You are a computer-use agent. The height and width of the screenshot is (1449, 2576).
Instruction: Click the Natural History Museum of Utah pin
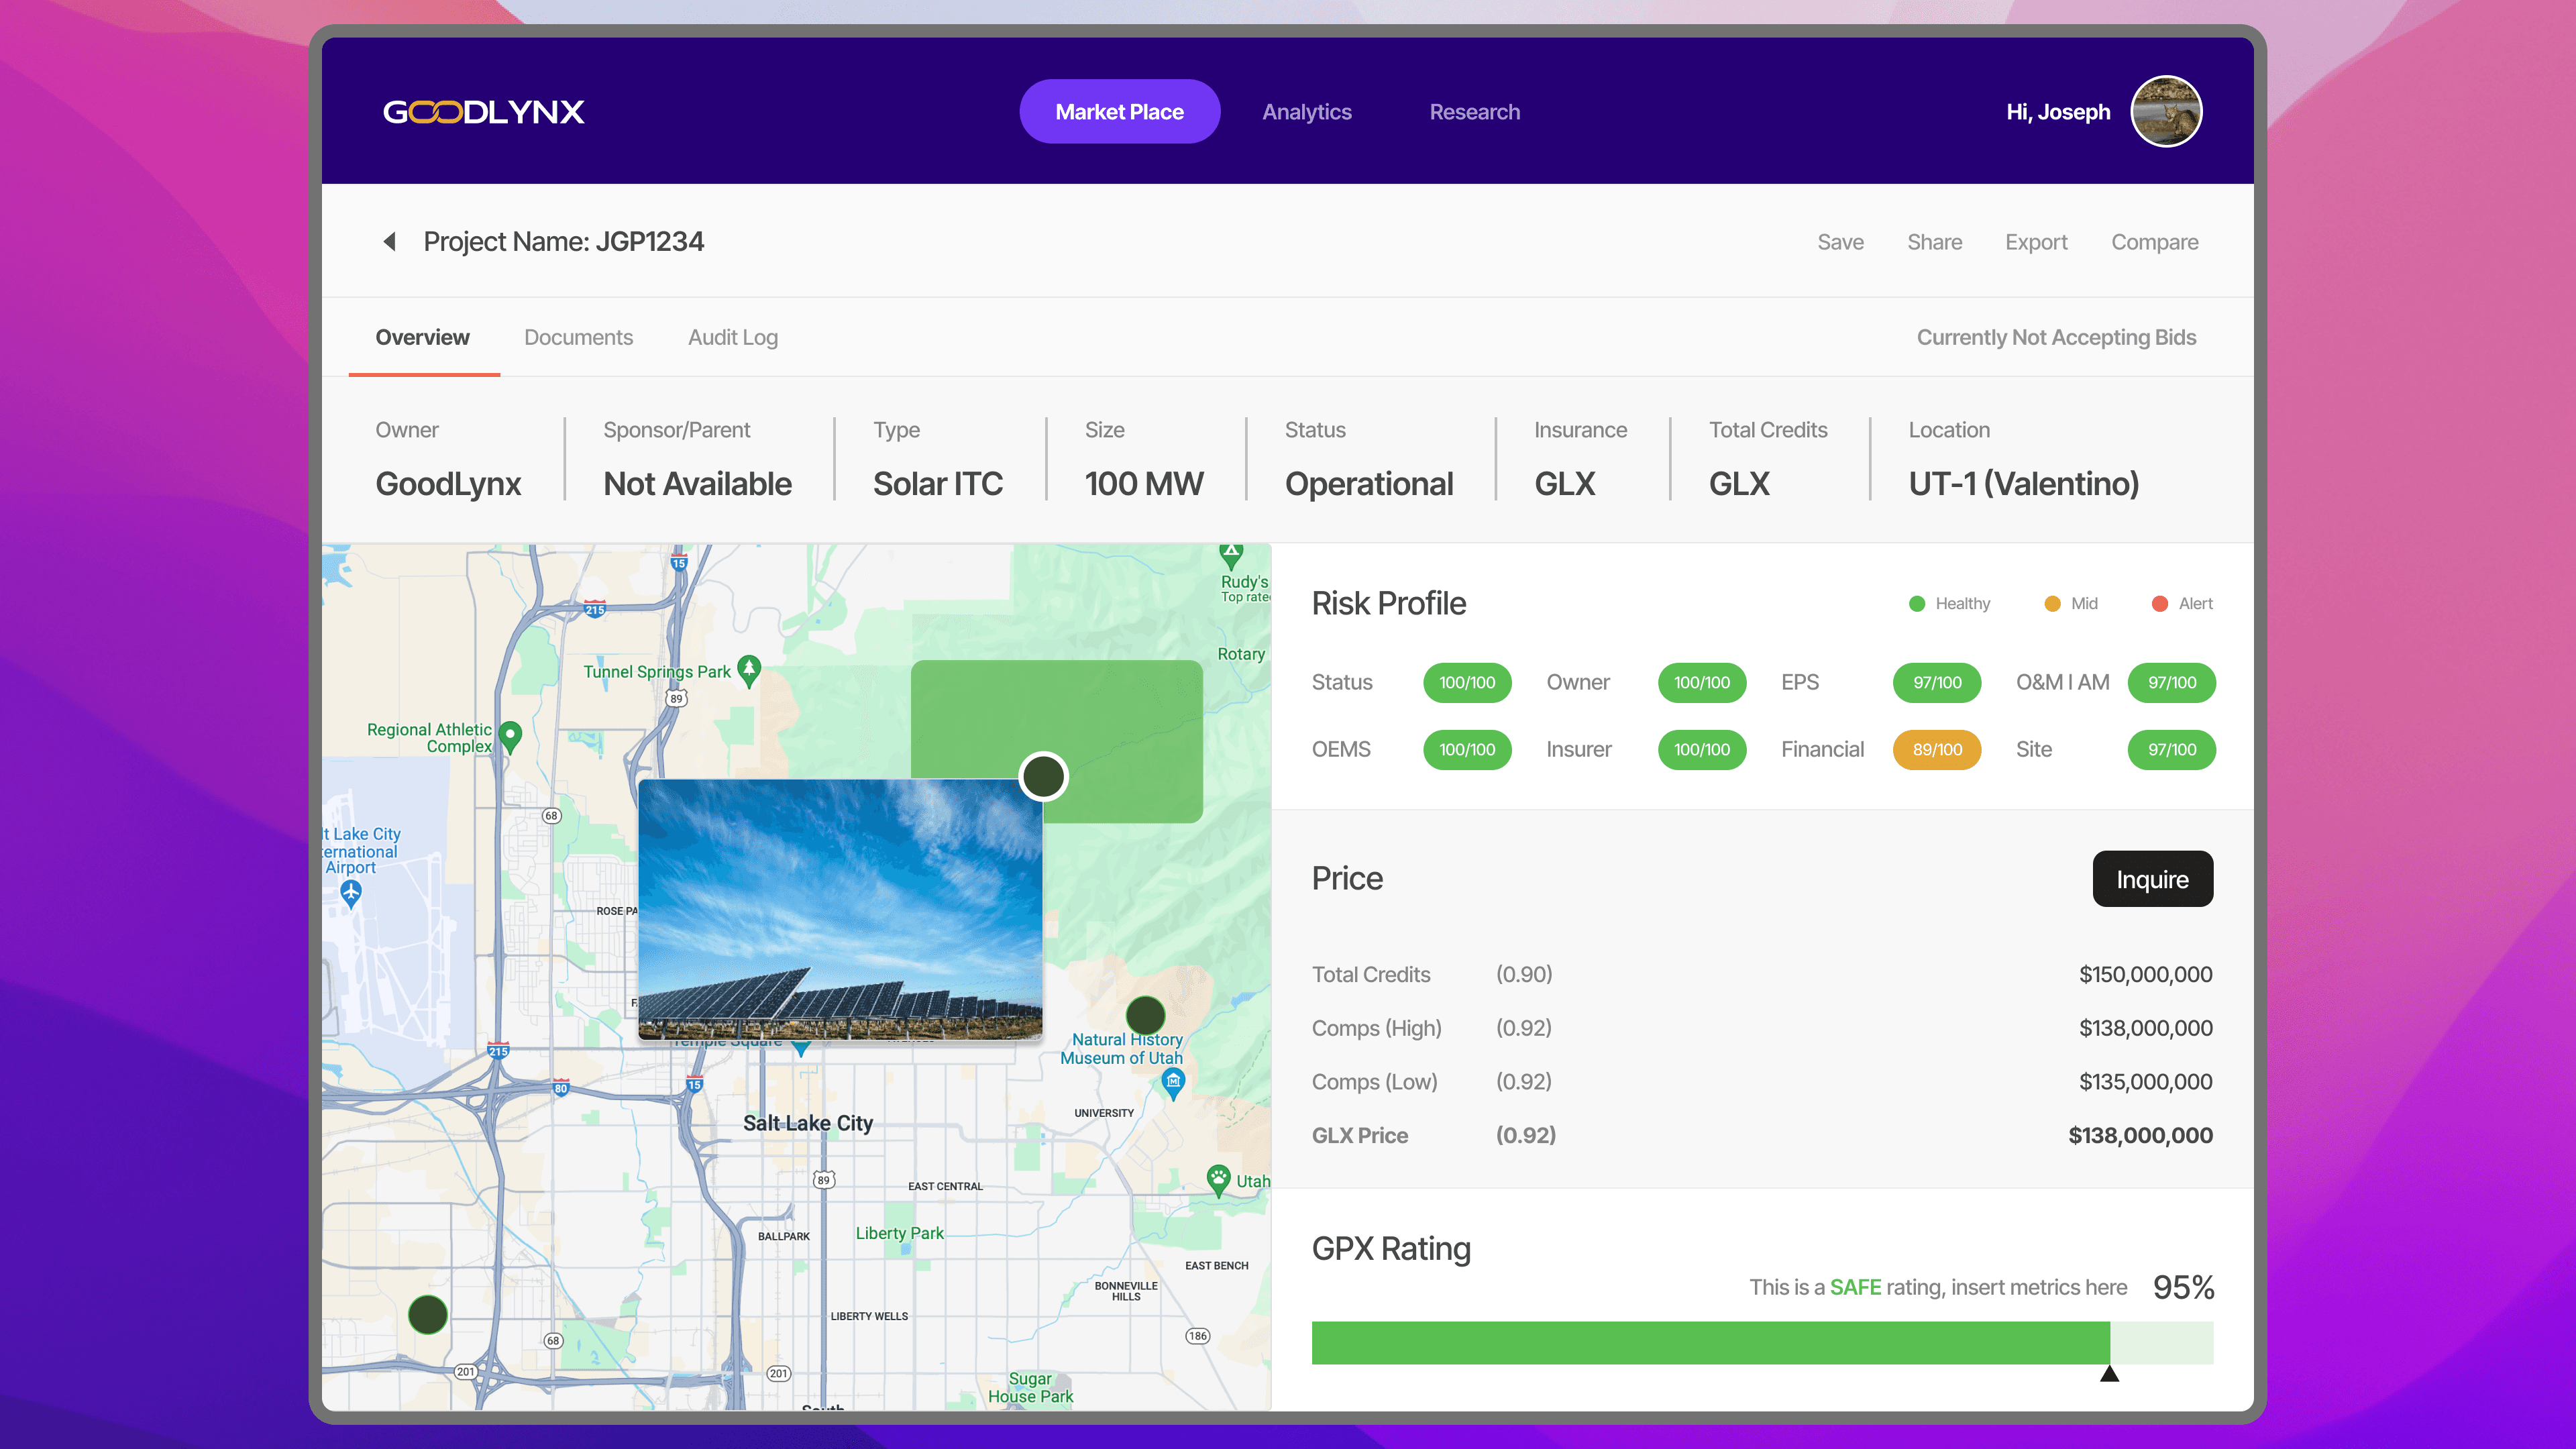click(1173, 1081)
